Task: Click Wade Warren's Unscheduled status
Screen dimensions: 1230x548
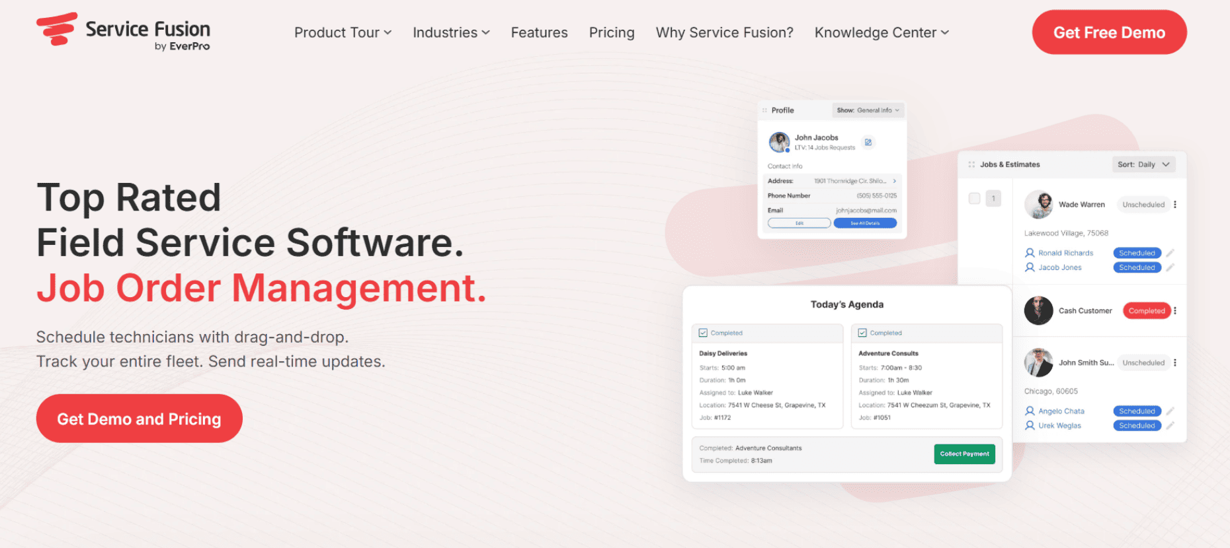Action: (x=1143, y=205)
